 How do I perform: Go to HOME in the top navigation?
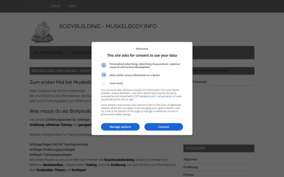38,6
